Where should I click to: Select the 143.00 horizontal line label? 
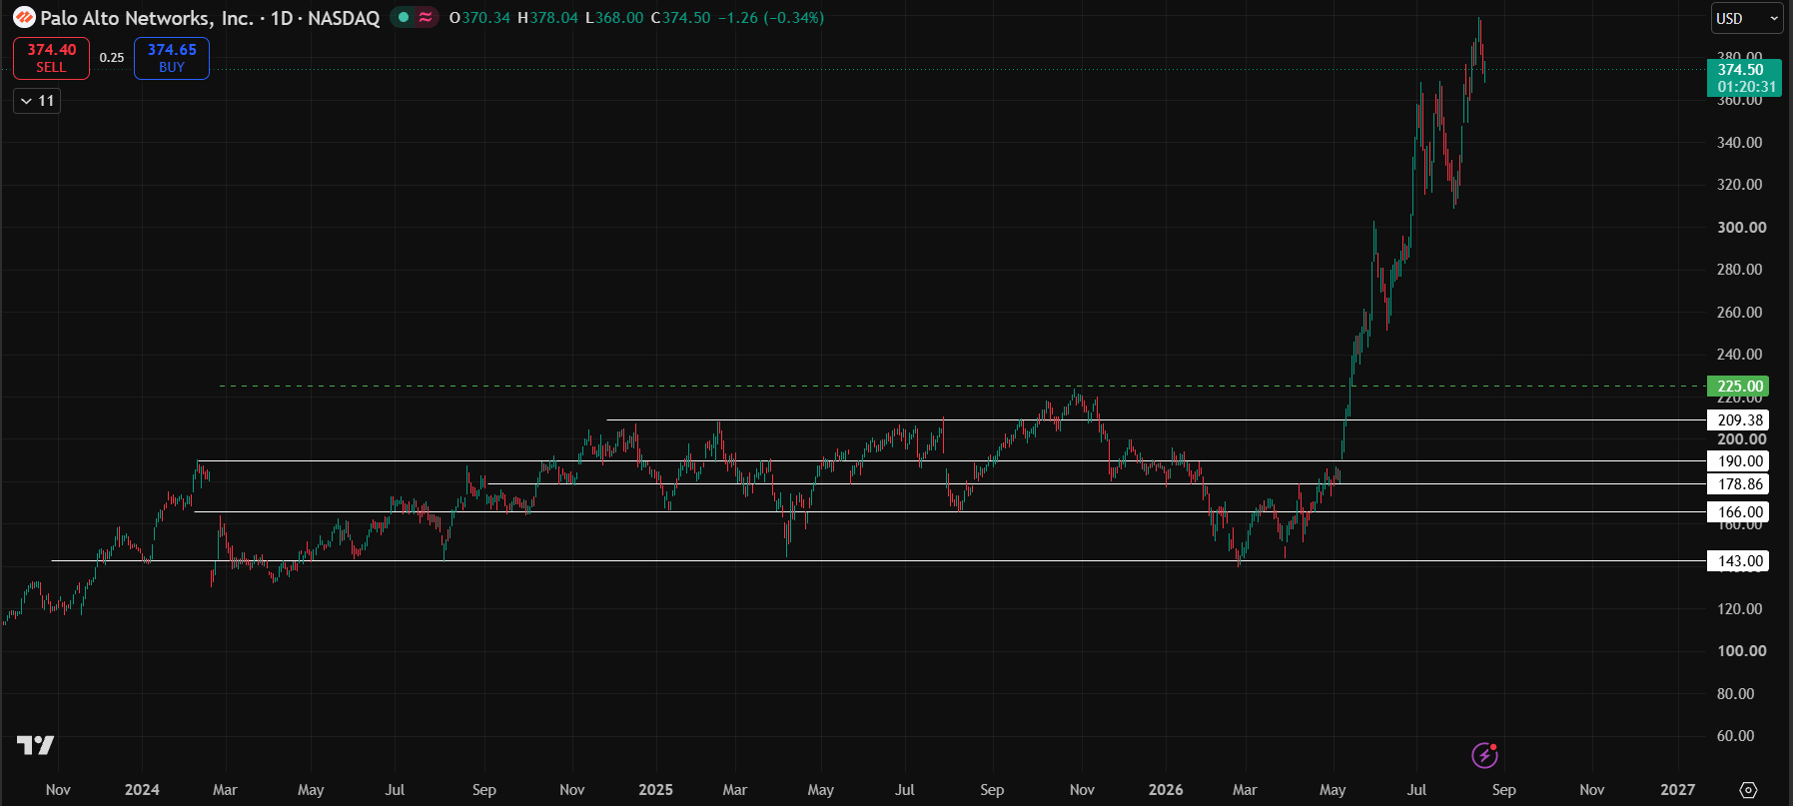point(1738,561)
